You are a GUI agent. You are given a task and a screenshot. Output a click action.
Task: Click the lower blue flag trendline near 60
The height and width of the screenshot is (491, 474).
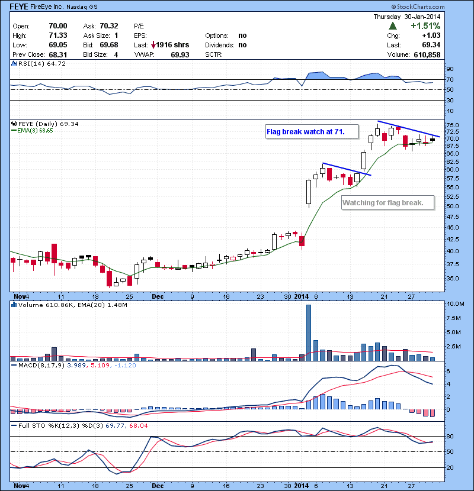click(347, 169)
